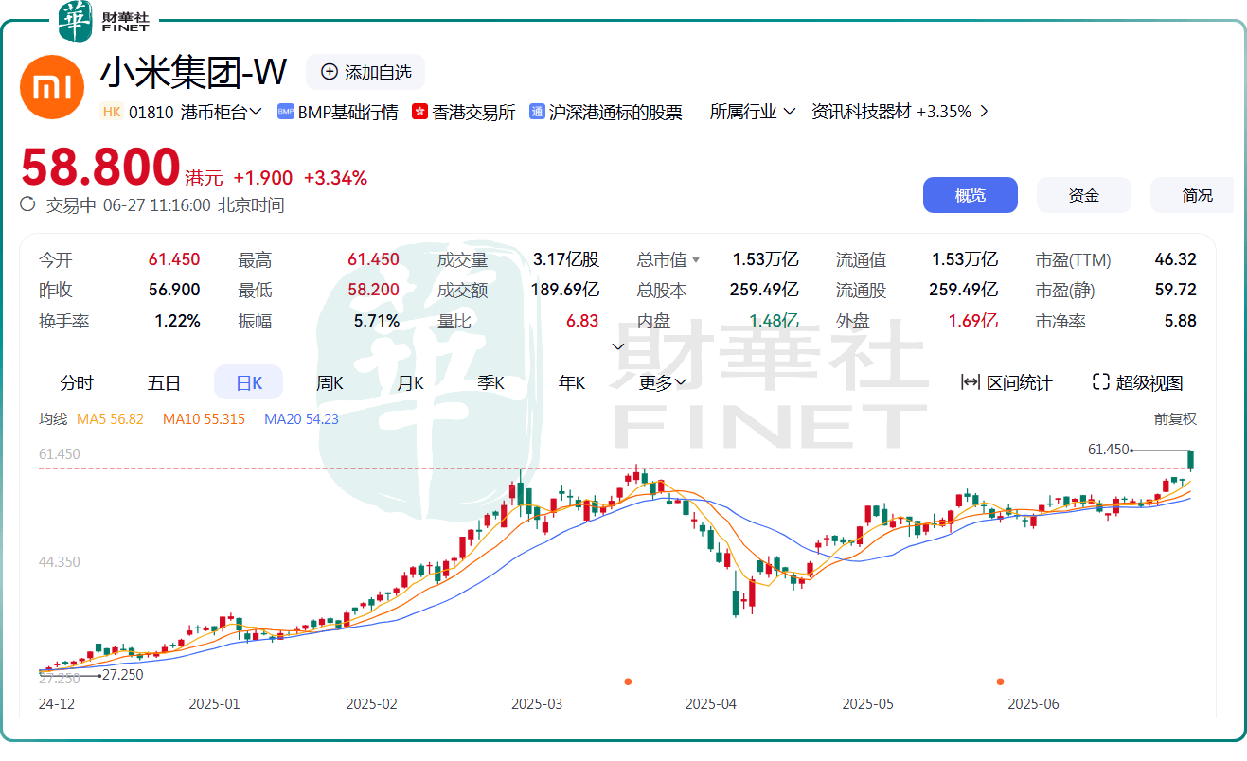Click the 香港交易所 red flag icon
The width and height of the screenshot is (1247, 761).
click(x=420, y=112)
